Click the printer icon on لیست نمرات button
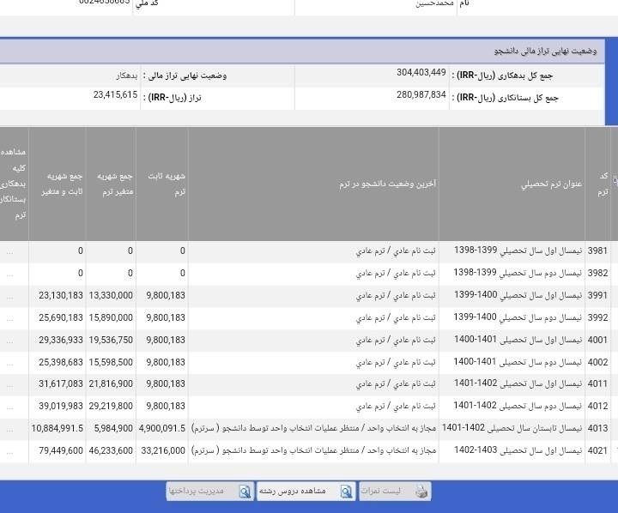 click(421, 492)
